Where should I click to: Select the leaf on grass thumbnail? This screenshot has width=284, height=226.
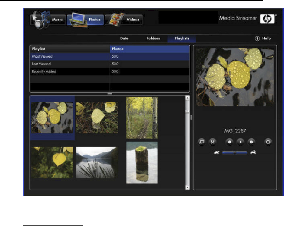tap(97, 118)
